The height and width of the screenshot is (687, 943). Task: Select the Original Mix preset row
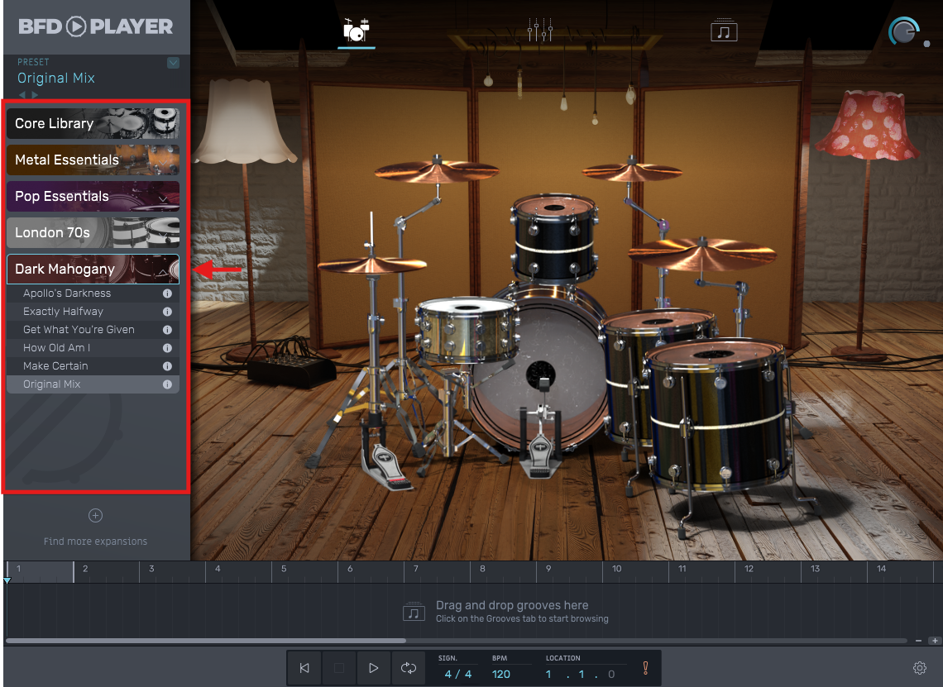click(93, 384)
